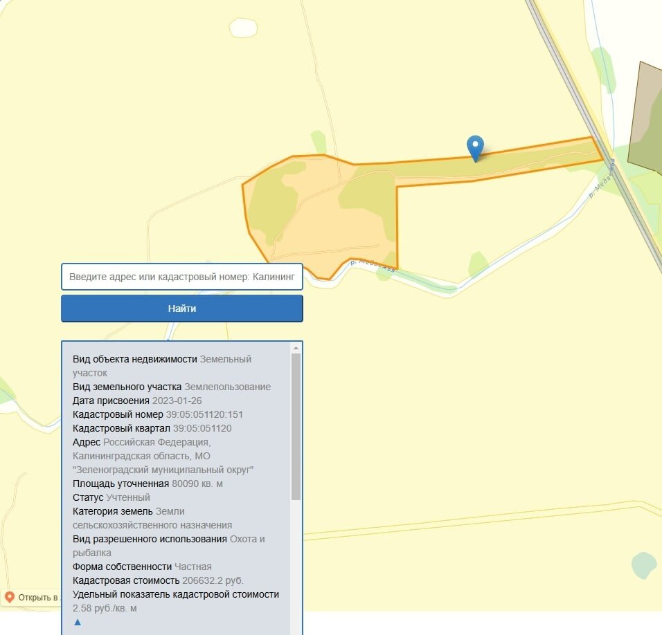This screenshot has height=635, width=662.
Task: Click the Вид объекта недвижимости label
Action: (134, 359)
